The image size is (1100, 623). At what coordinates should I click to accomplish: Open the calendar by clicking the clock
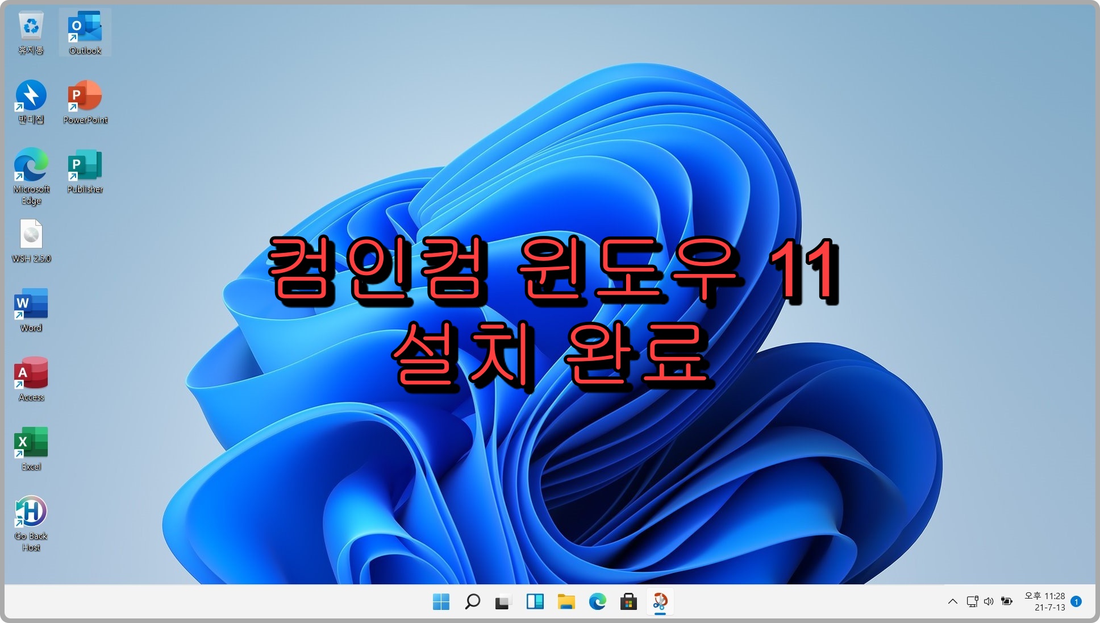click(1043, 601)
